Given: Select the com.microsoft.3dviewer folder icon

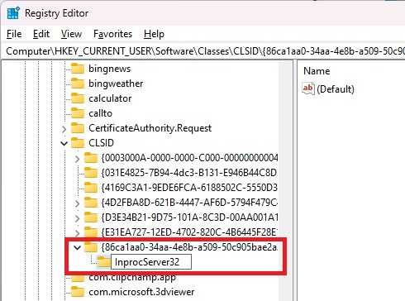Looking at the screenshot, I should (78, 292).
